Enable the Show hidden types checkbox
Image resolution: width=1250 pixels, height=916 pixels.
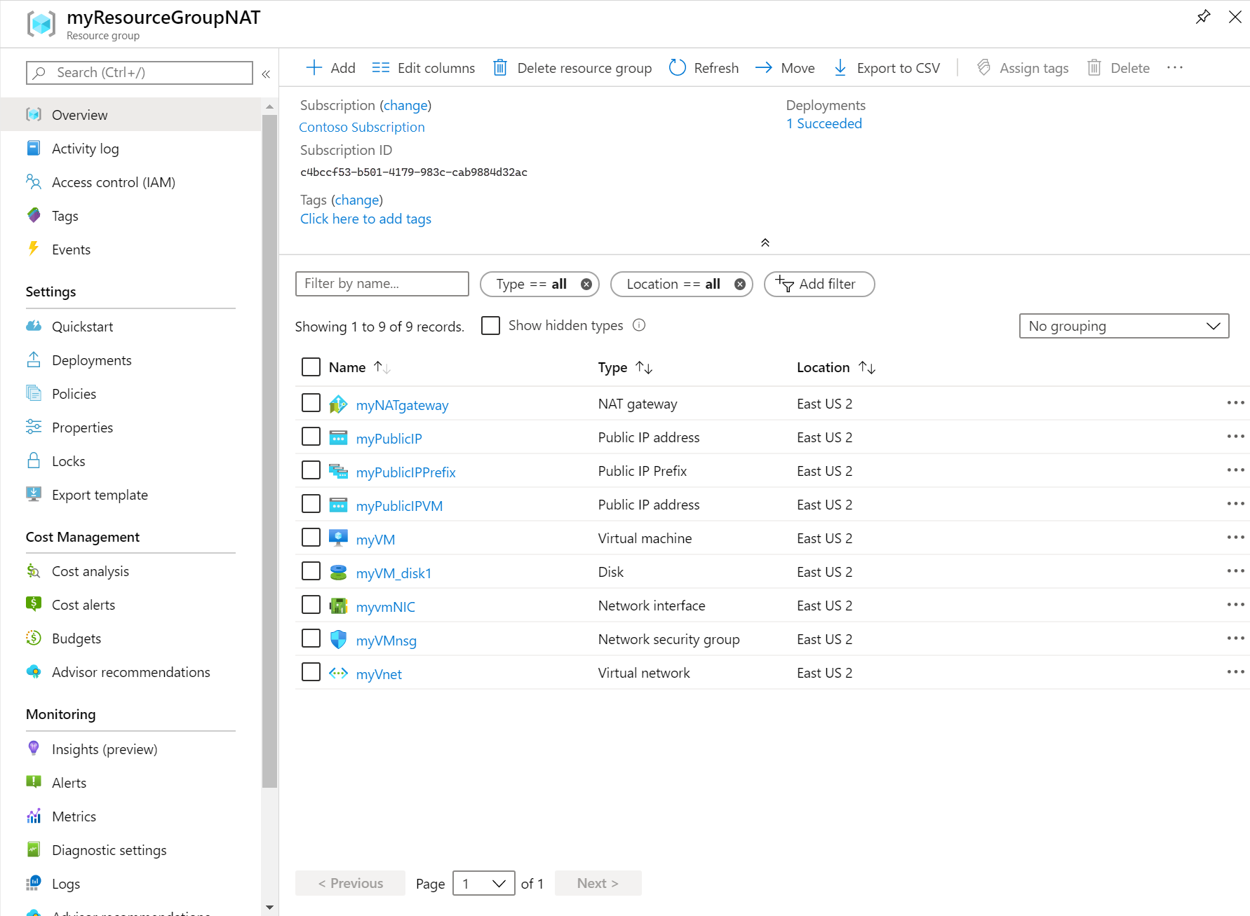tap(491, 326)
